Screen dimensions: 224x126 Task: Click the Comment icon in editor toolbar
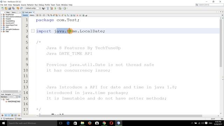click(x=83, y=15)
